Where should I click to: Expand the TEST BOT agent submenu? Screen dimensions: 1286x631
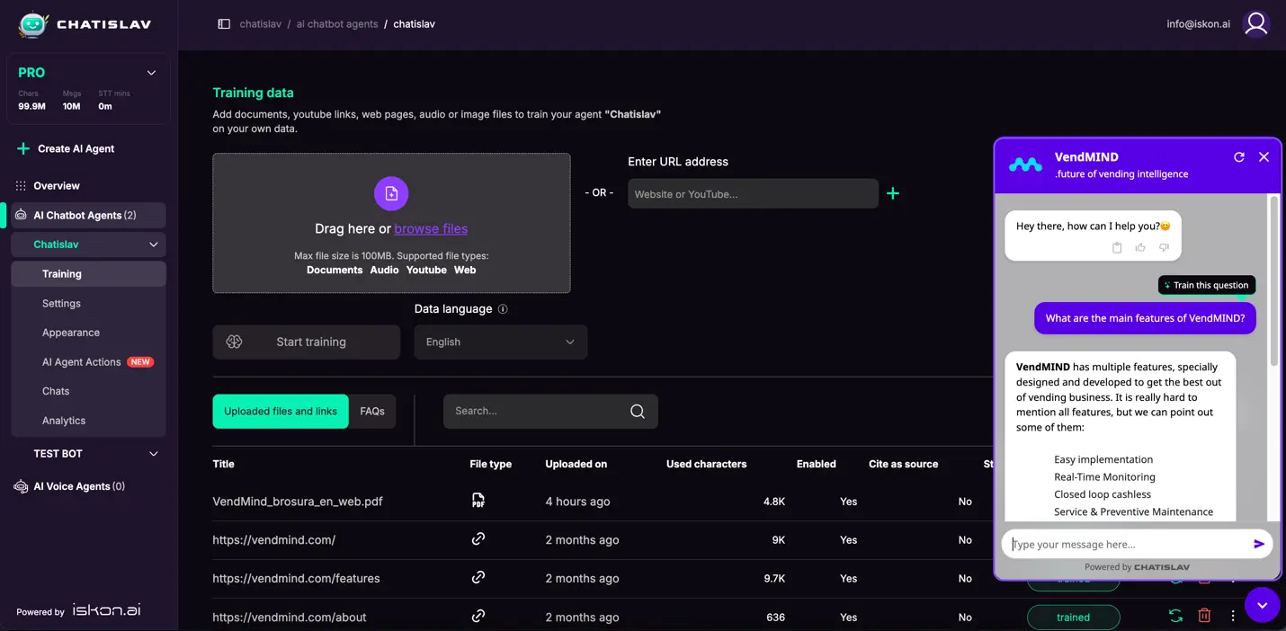(x=153, y=454)
